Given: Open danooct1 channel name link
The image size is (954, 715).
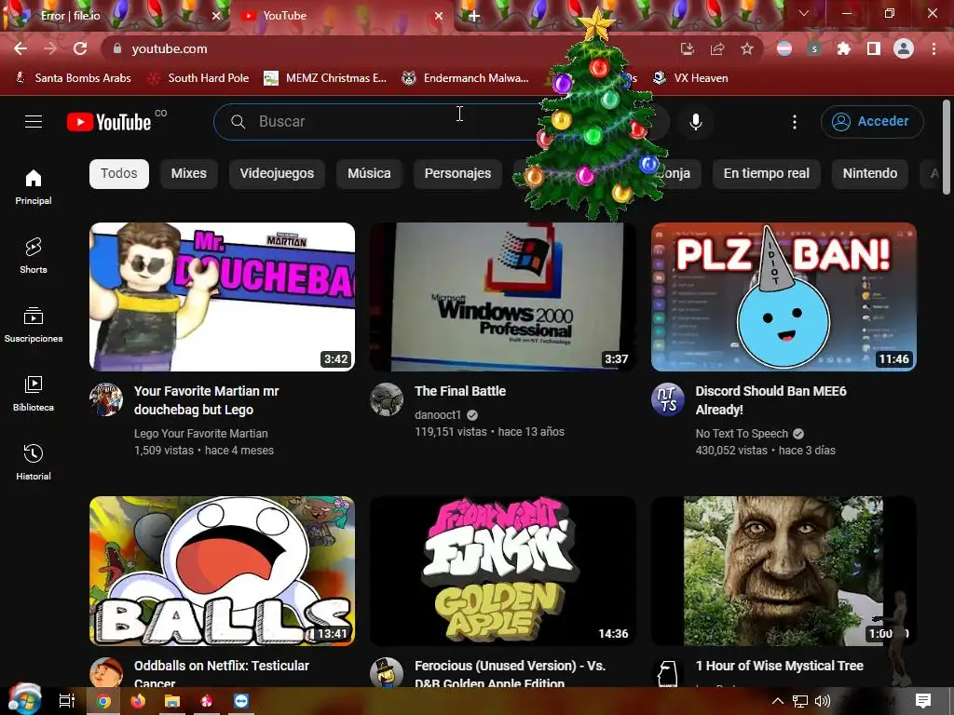Looking at the screenshot, I should 438,414.
